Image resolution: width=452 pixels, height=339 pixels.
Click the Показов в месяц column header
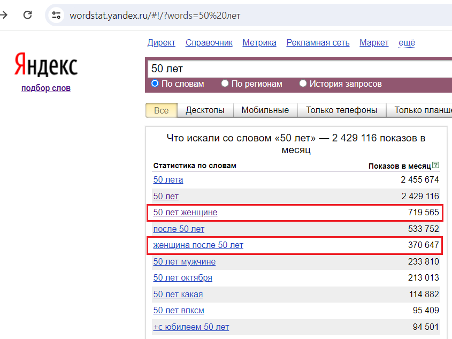(x=400, y=166)
